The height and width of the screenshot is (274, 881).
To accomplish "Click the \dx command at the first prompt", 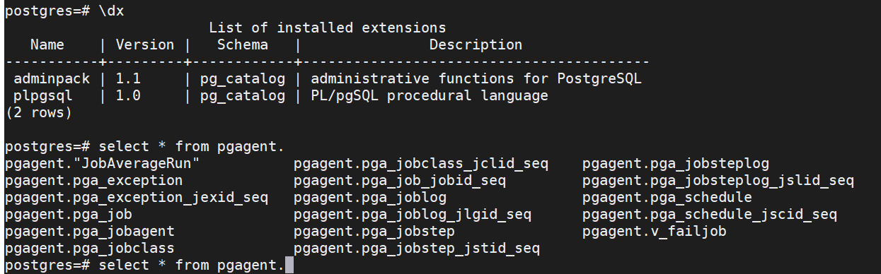I will point(112,11).
